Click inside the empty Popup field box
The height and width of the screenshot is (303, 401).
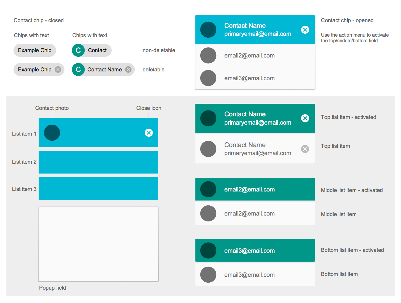pos(99,244)
